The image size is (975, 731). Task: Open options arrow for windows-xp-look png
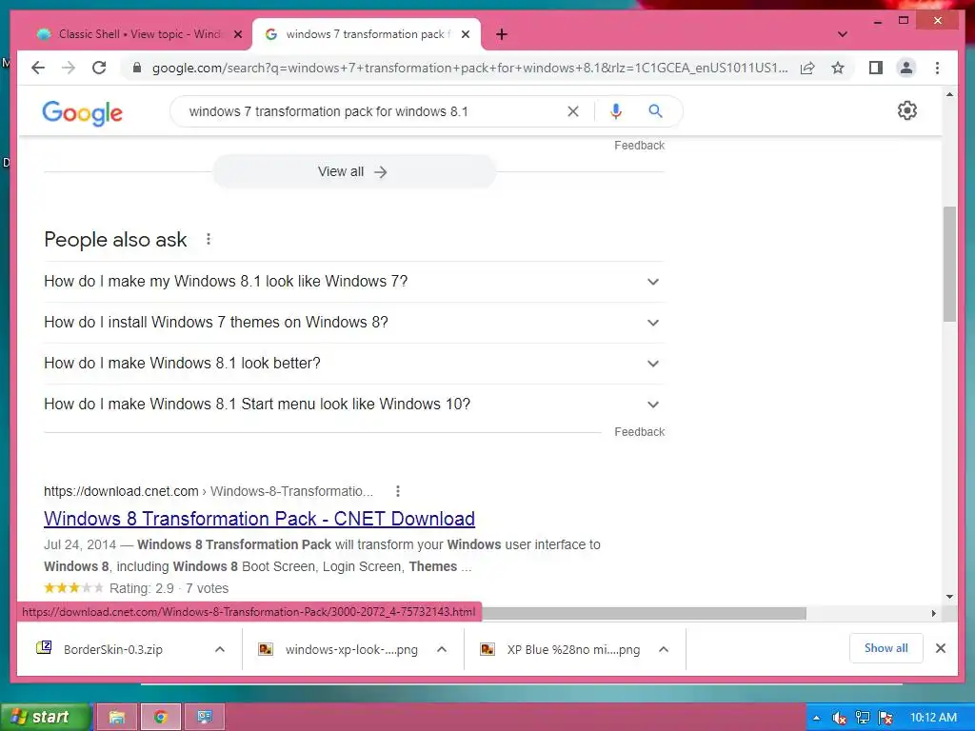pos(442,649)
